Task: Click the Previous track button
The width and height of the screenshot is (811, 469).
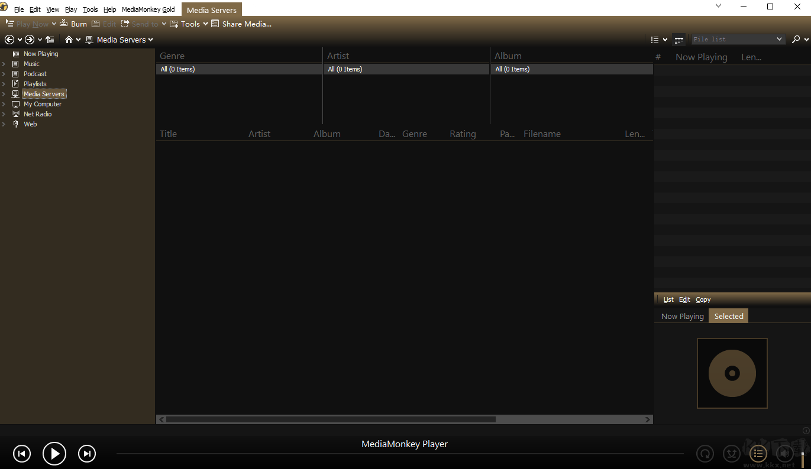Action: tap(22, 454)
